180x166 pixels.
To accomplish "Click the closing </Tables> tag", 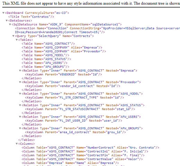I will click(x=26, y=140).
